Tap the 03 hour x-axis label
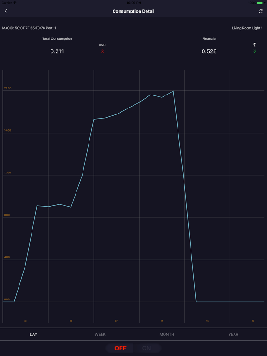The height and width of the screenshot is (356, 267). tap(71, 321)
